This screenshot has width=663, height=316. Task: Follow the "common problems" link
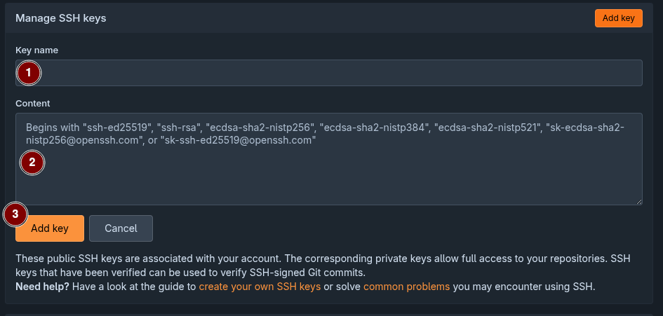coord(406,287)
